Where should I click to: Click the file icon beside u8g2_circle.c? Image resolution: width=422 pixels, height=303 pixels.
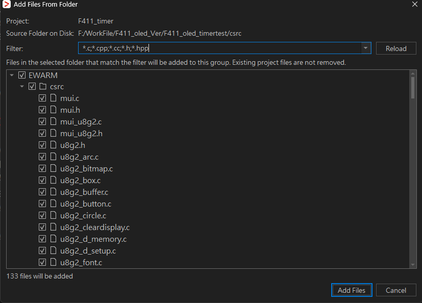(53, 216)
